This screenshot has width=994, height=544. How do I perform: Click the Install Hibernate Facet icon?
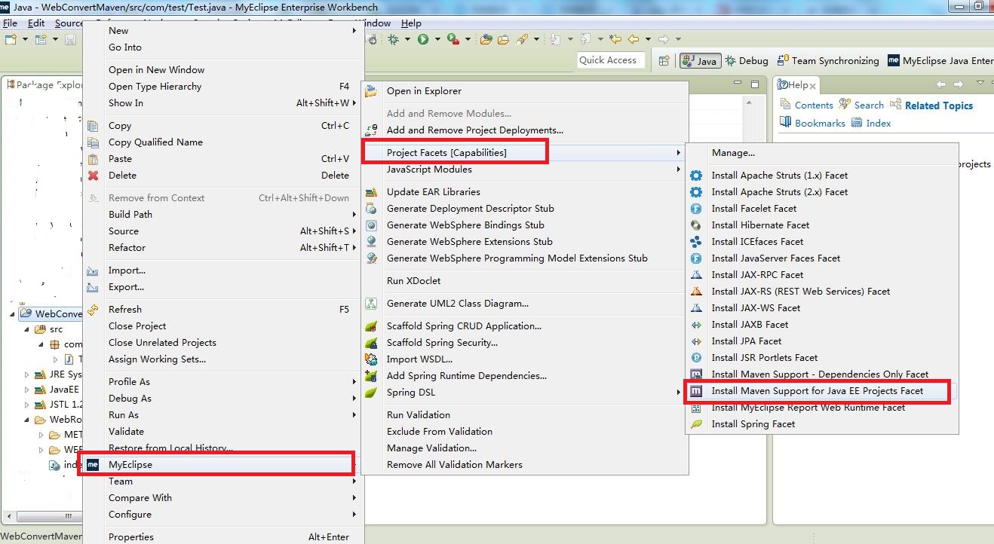point(696,225)
